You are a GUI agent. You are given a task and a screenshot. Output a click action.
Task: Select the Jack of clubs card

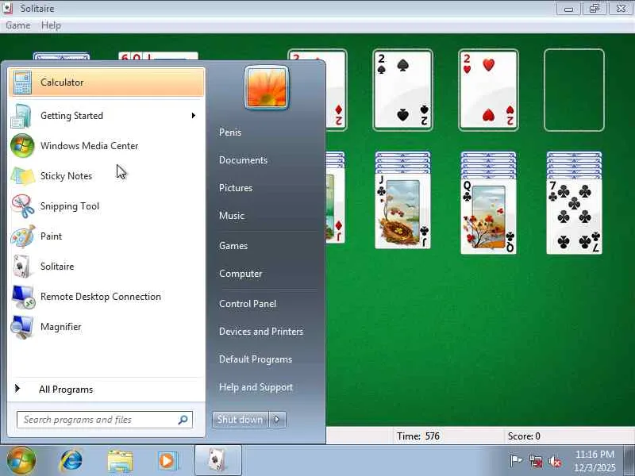402,213
